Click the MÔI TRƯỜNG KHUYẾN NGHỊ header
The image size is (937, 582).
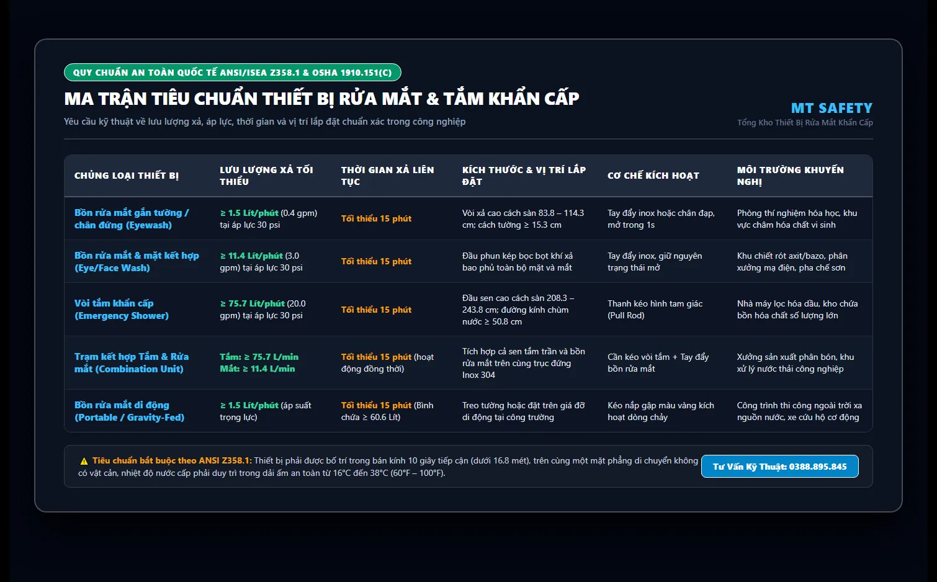791,176
